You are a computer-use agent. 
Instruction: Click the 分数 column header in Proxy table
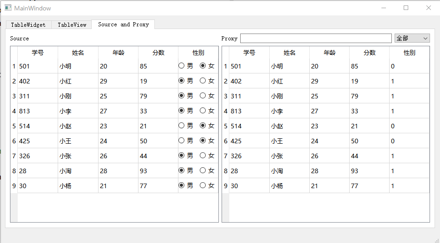click(x=369, y=53)
